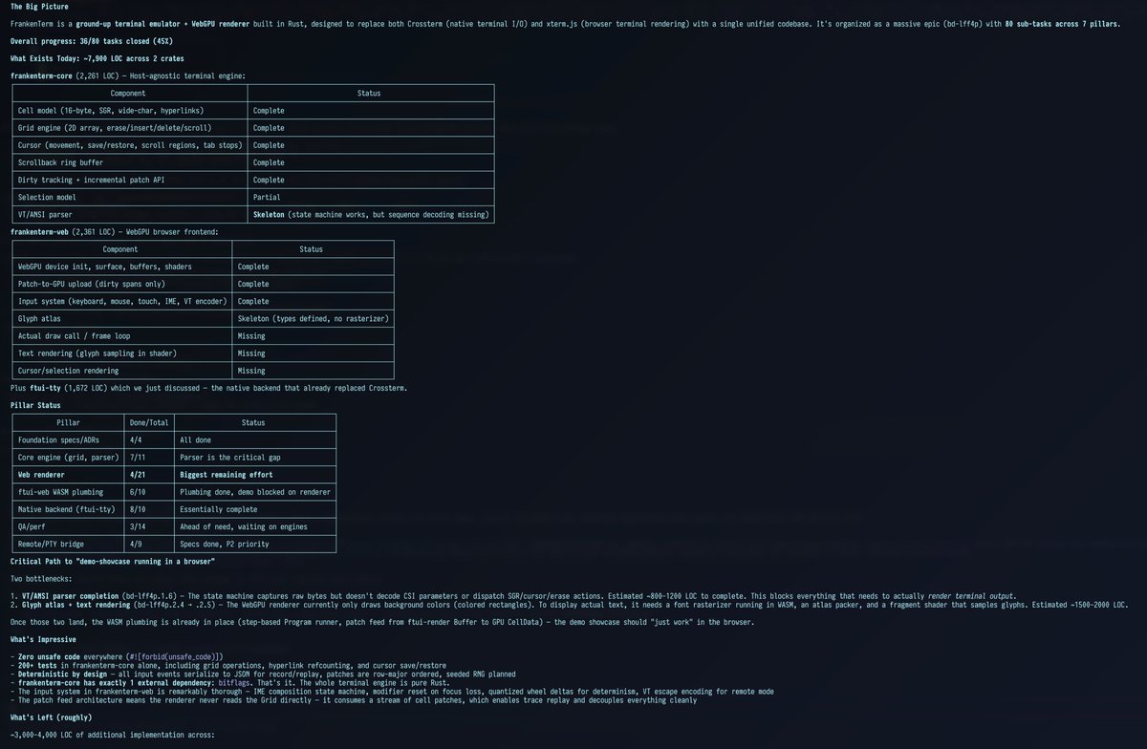Click the "ftui-web WASM plumbing" pillar cell
Image resolution: width=1147 pixels, height=749 pixels.
[67, 492]
